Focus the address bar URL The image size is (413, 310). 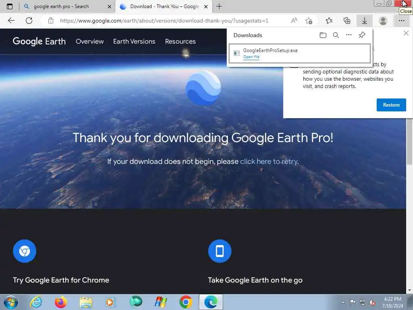(164, 21)
